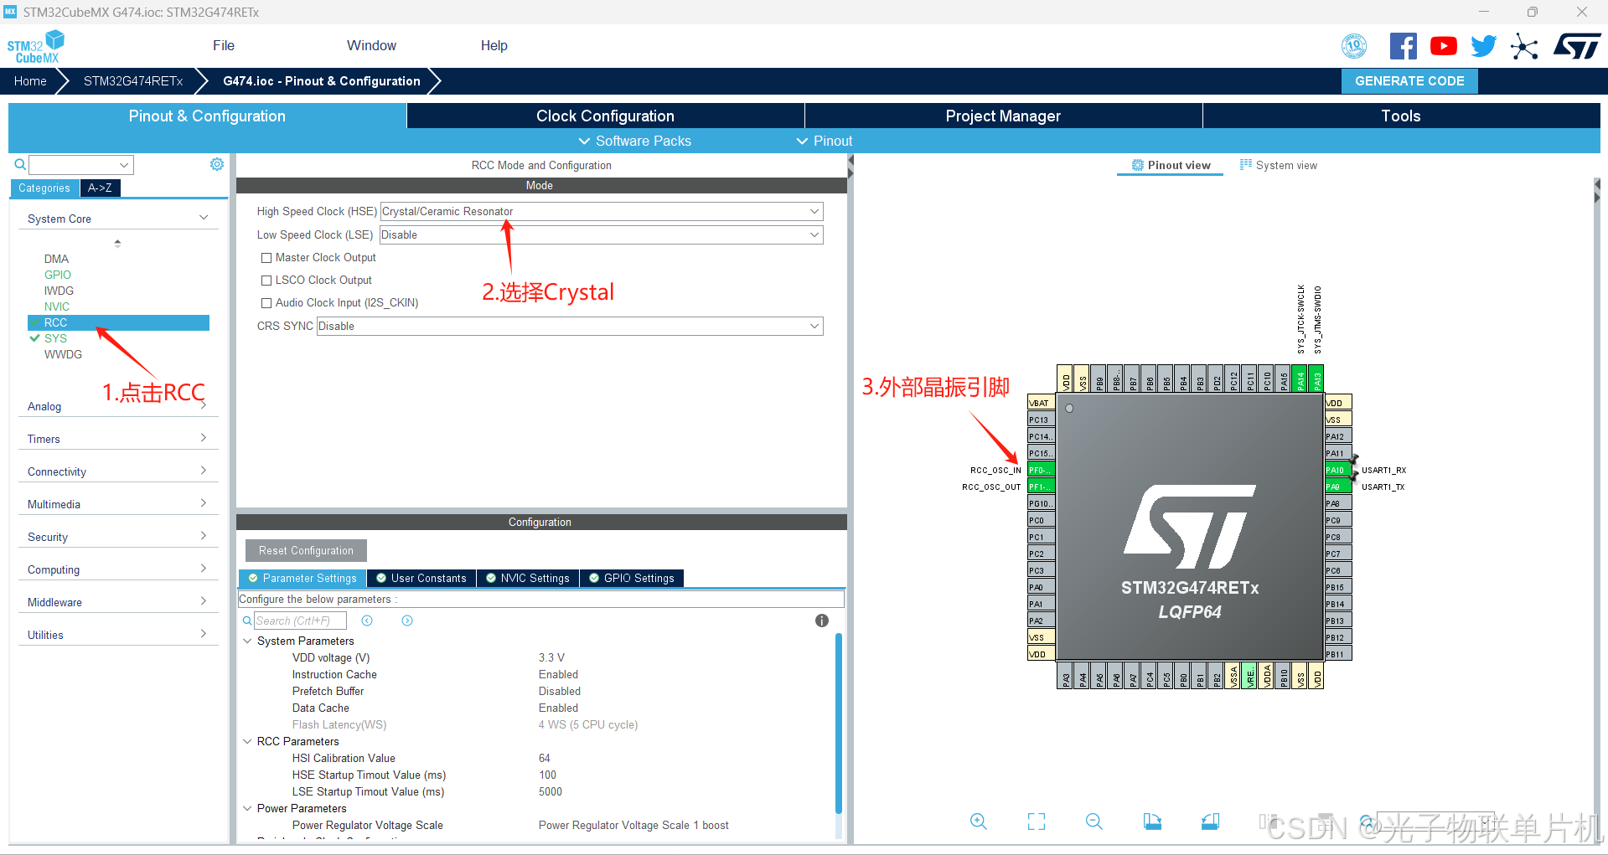Rotate the chip clockwise
This screenshot has width=1608, height=855.
click(1153, 822)
